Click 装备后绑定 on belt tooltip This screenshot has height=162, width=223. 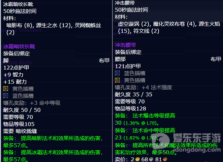coord(128,52)
